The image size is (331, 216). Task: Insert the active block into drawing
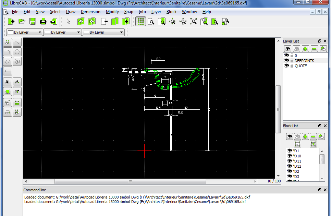313,144
